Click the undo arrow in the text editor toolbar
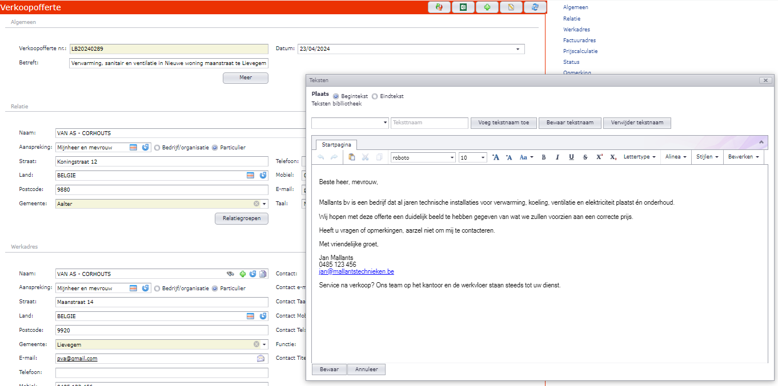Image resolution: width=778 pixels, height=386 pixels. click(321, 157)
